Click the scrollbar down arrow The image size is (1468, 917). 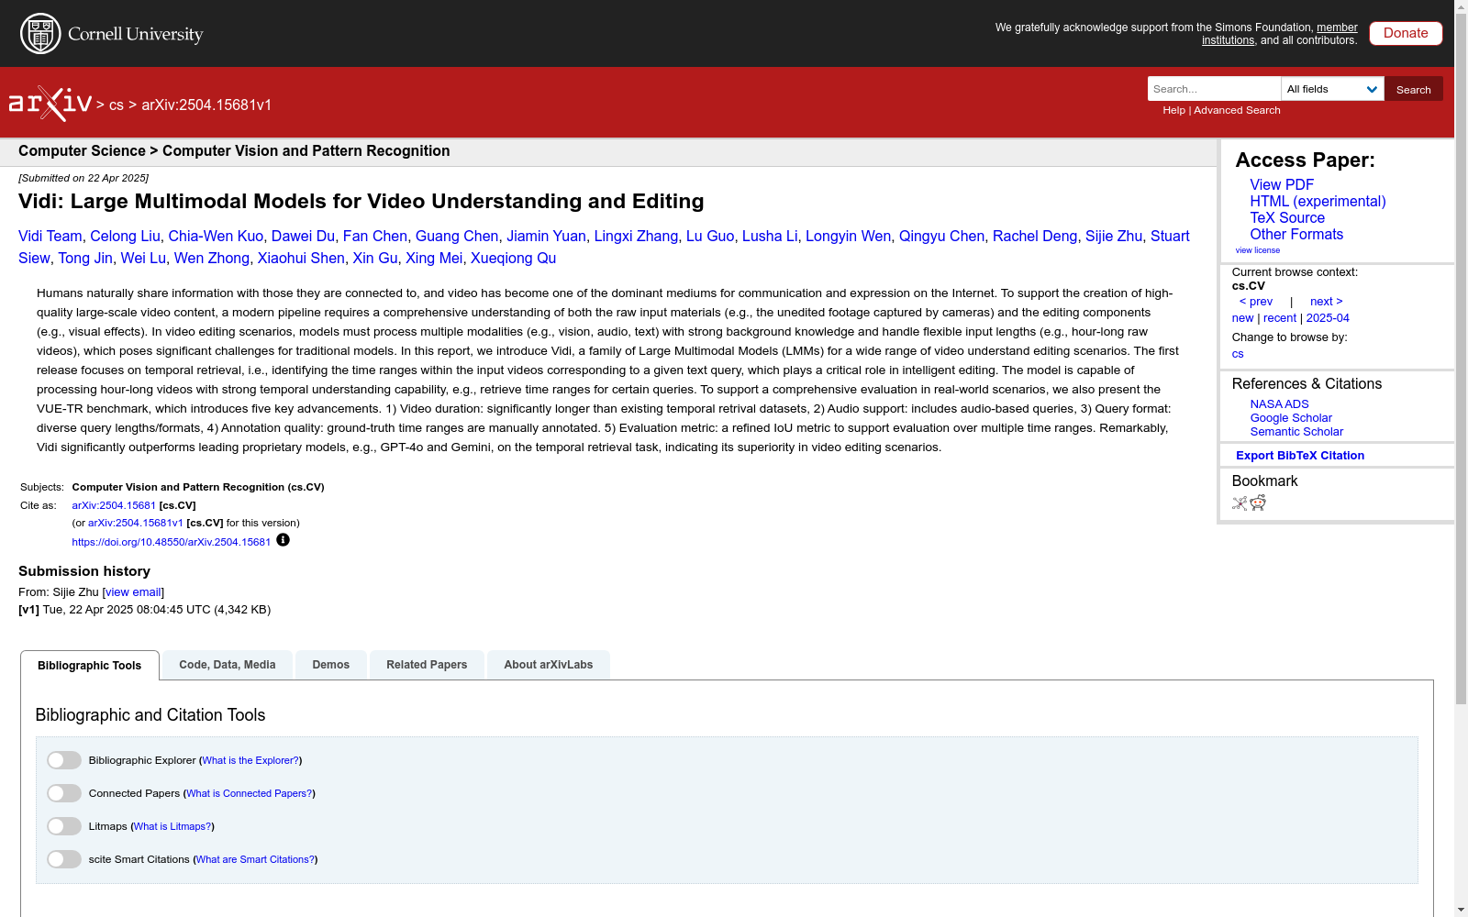[x=1461, y=910]
